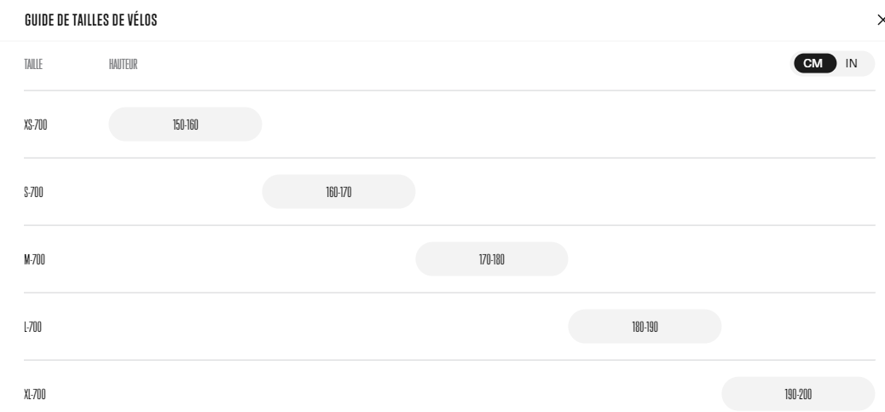
Task: Select the M-700 size row label
Action: click(34, 259)
